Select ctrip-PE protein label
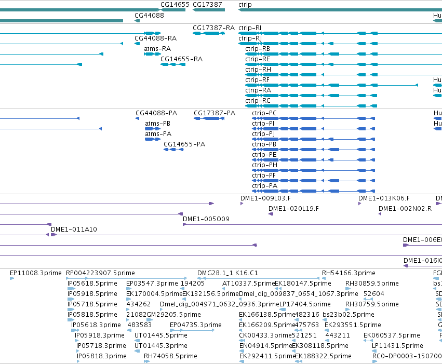 point(264,155)
